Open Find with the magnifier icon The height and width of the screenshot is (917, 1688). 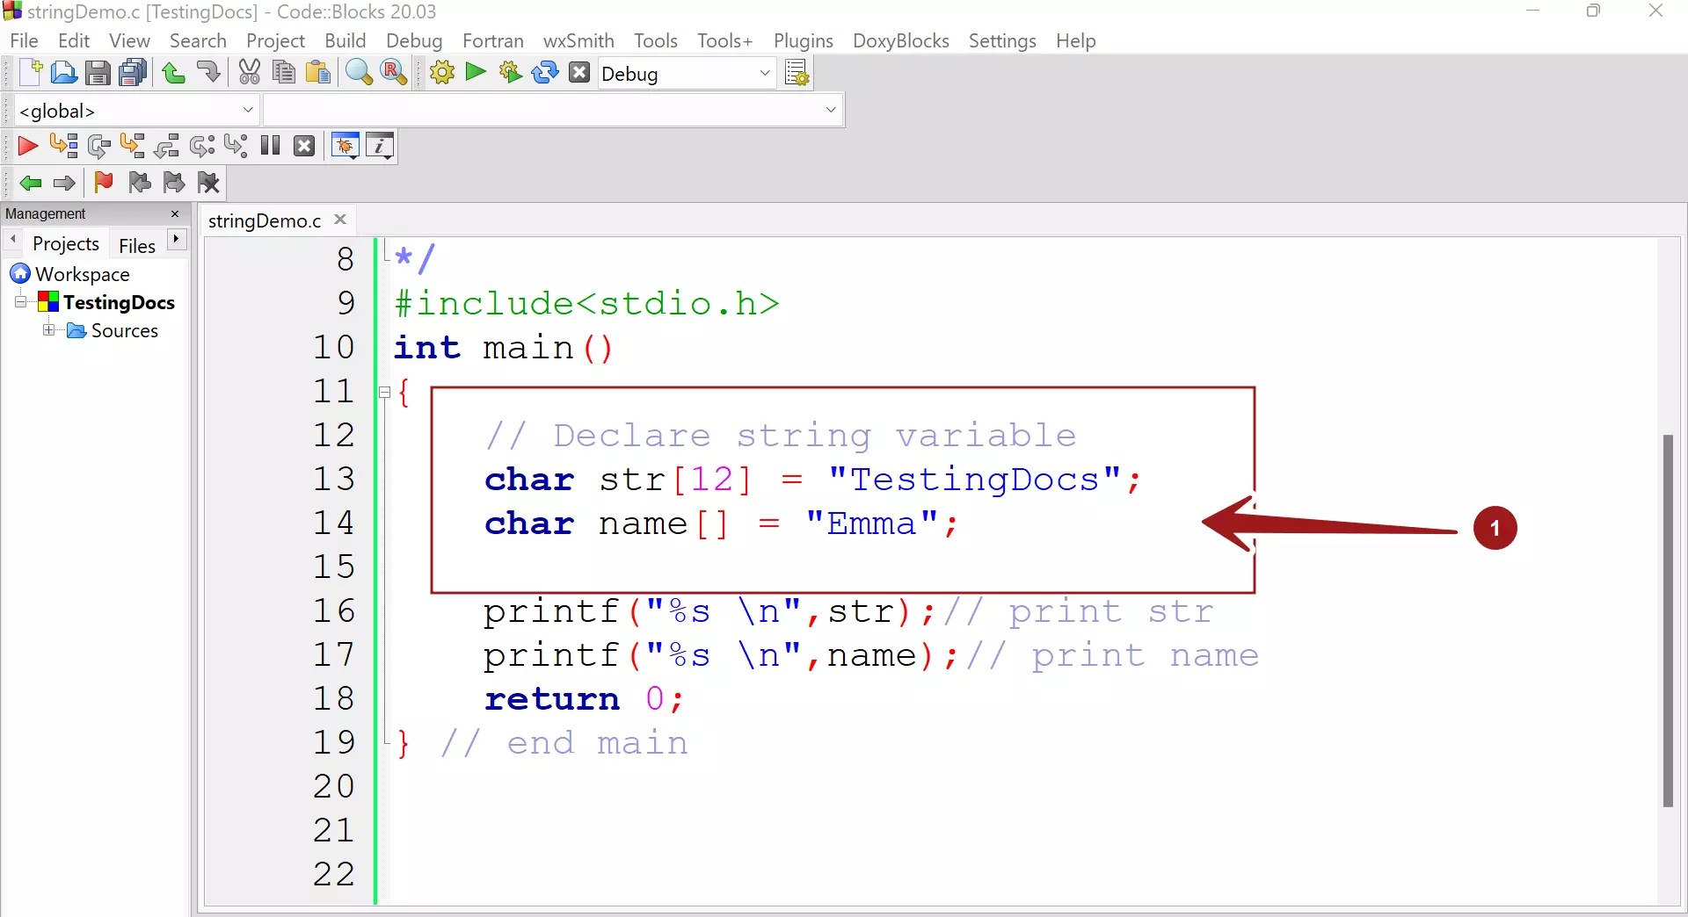pyautogui.click(x=359, y=73)
